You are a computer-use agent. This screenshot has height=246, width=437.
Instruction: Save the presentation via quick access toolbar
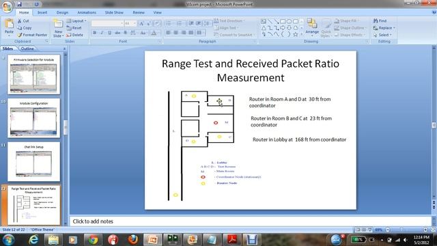[x=20, y=4]
